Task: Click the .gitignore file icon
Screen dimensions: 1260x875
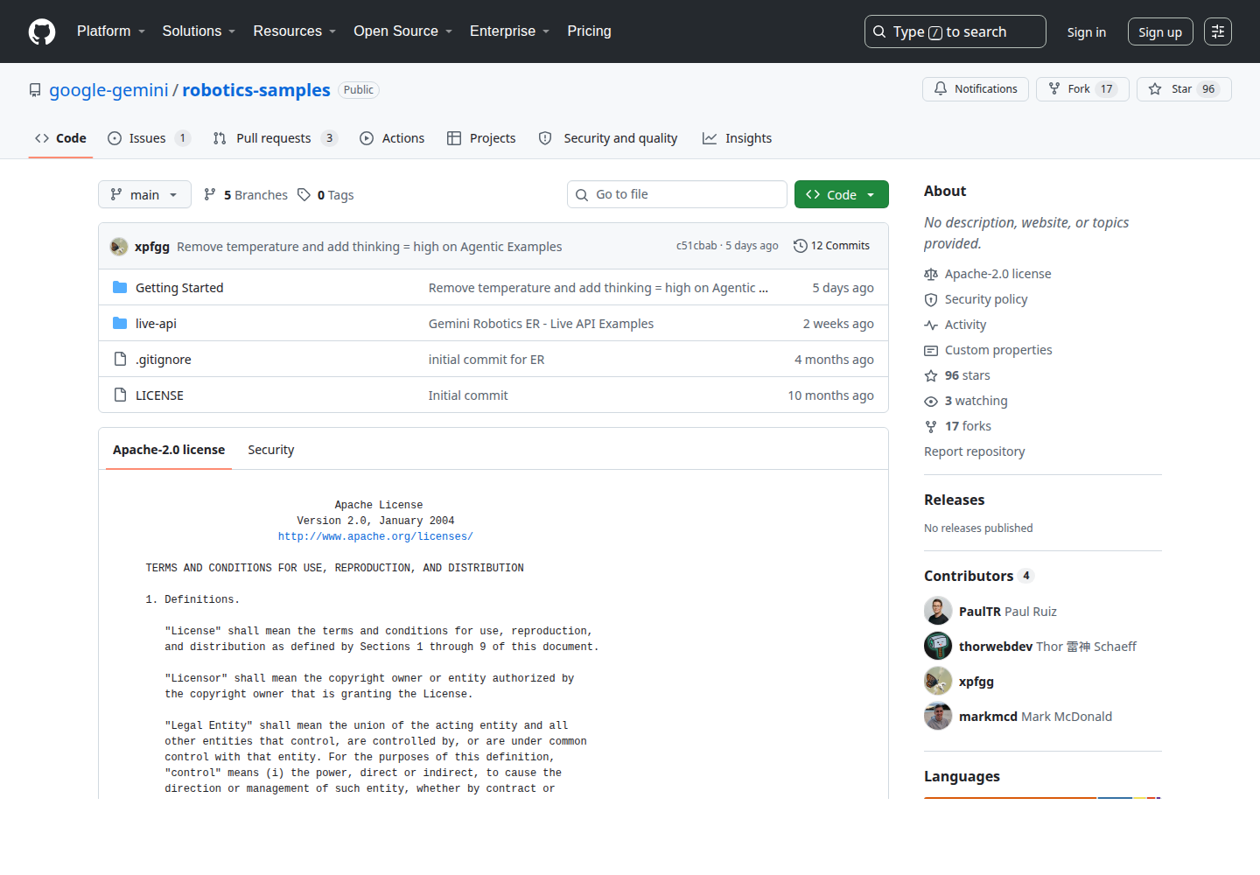Action: click(x=121, y=360)
